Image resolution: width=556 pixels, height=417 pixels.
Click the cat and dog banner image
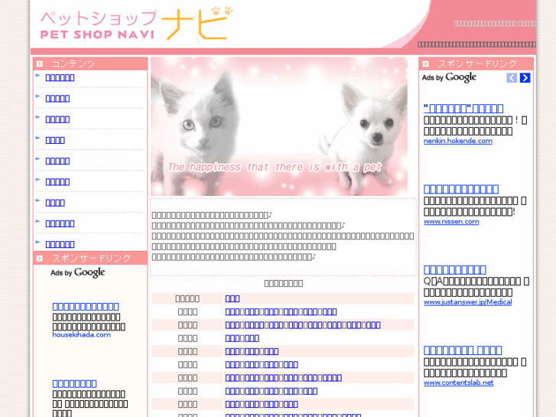pos(279,126)
